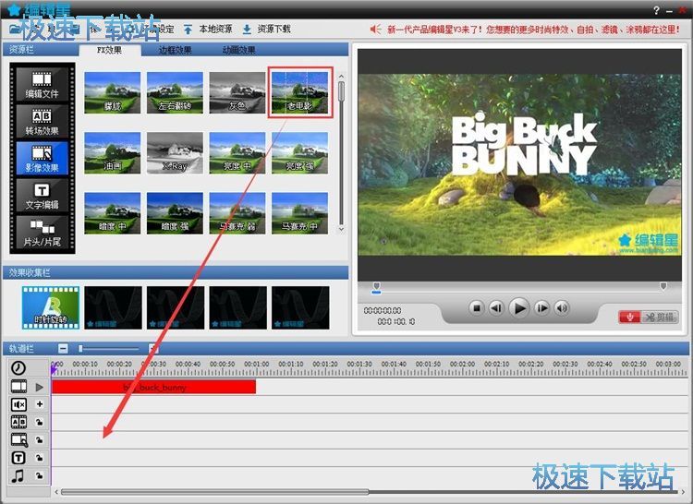Expand the video track with the arrow
693x504 pixels.
[40, 387]
